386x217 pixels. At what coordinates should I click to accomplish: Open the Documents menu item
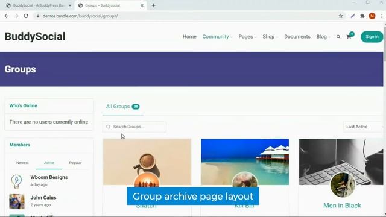[x=297, y=37]
